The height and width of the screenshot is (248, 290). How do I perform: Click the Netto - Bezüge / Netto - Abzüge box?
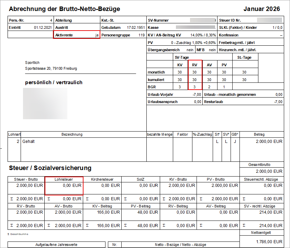pos(180,245)
